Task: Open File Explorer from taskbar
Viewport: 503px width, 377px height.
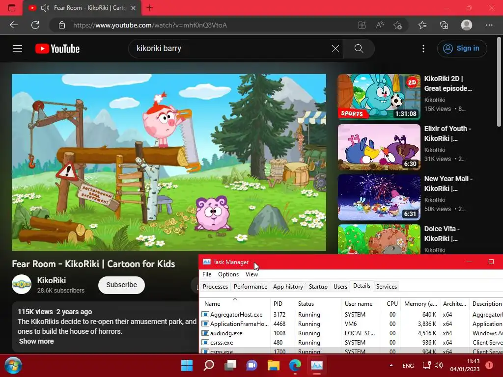Action: click(273, 365)
